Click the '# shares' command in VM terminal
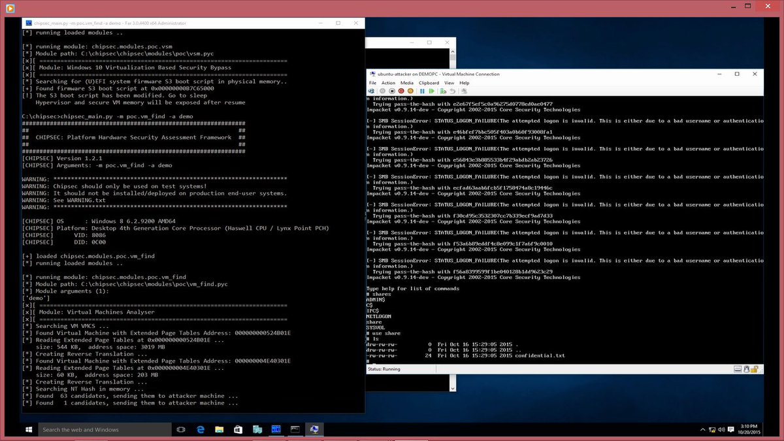 (x=379, y=294)
